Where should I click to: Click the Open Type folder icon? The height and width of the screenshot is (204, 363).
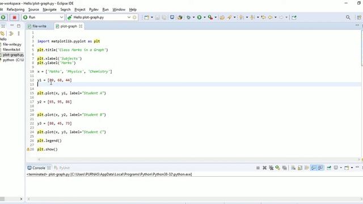[x=222, y=18]
